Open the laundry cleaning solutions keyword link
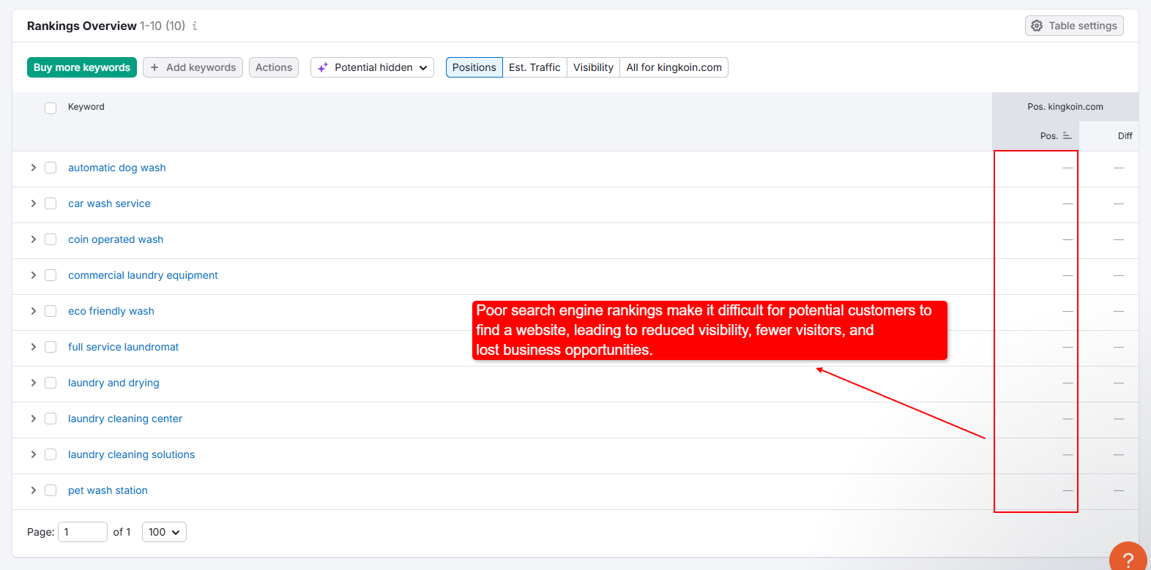 point(131,454)
